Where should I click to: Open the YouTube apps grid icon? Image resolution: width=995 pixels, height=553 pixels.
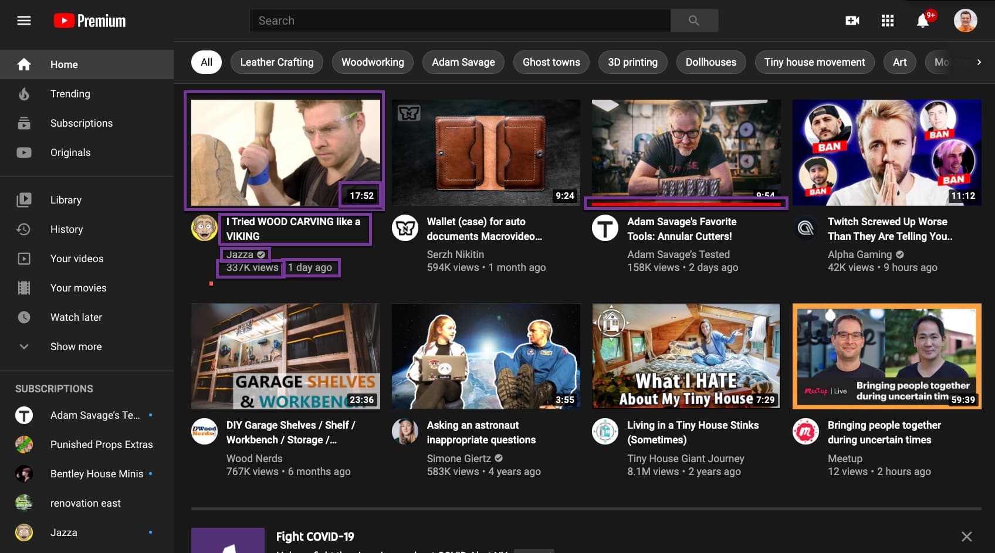click(x=887, y=21)
